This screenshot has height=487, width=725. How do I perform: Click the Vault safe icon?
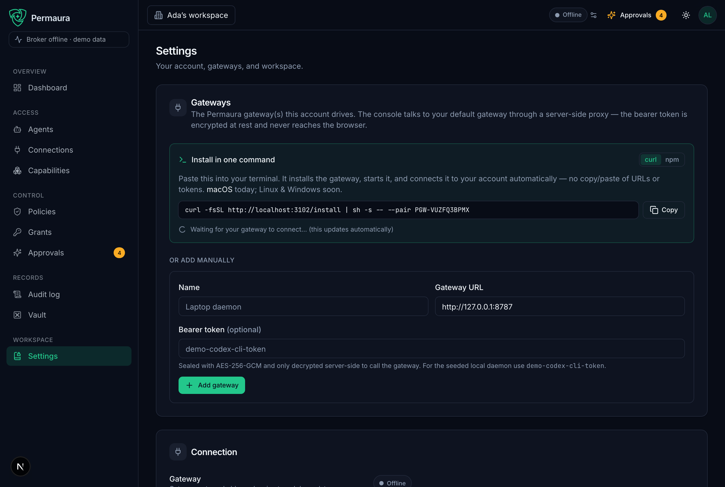click(x=17, y=315)
